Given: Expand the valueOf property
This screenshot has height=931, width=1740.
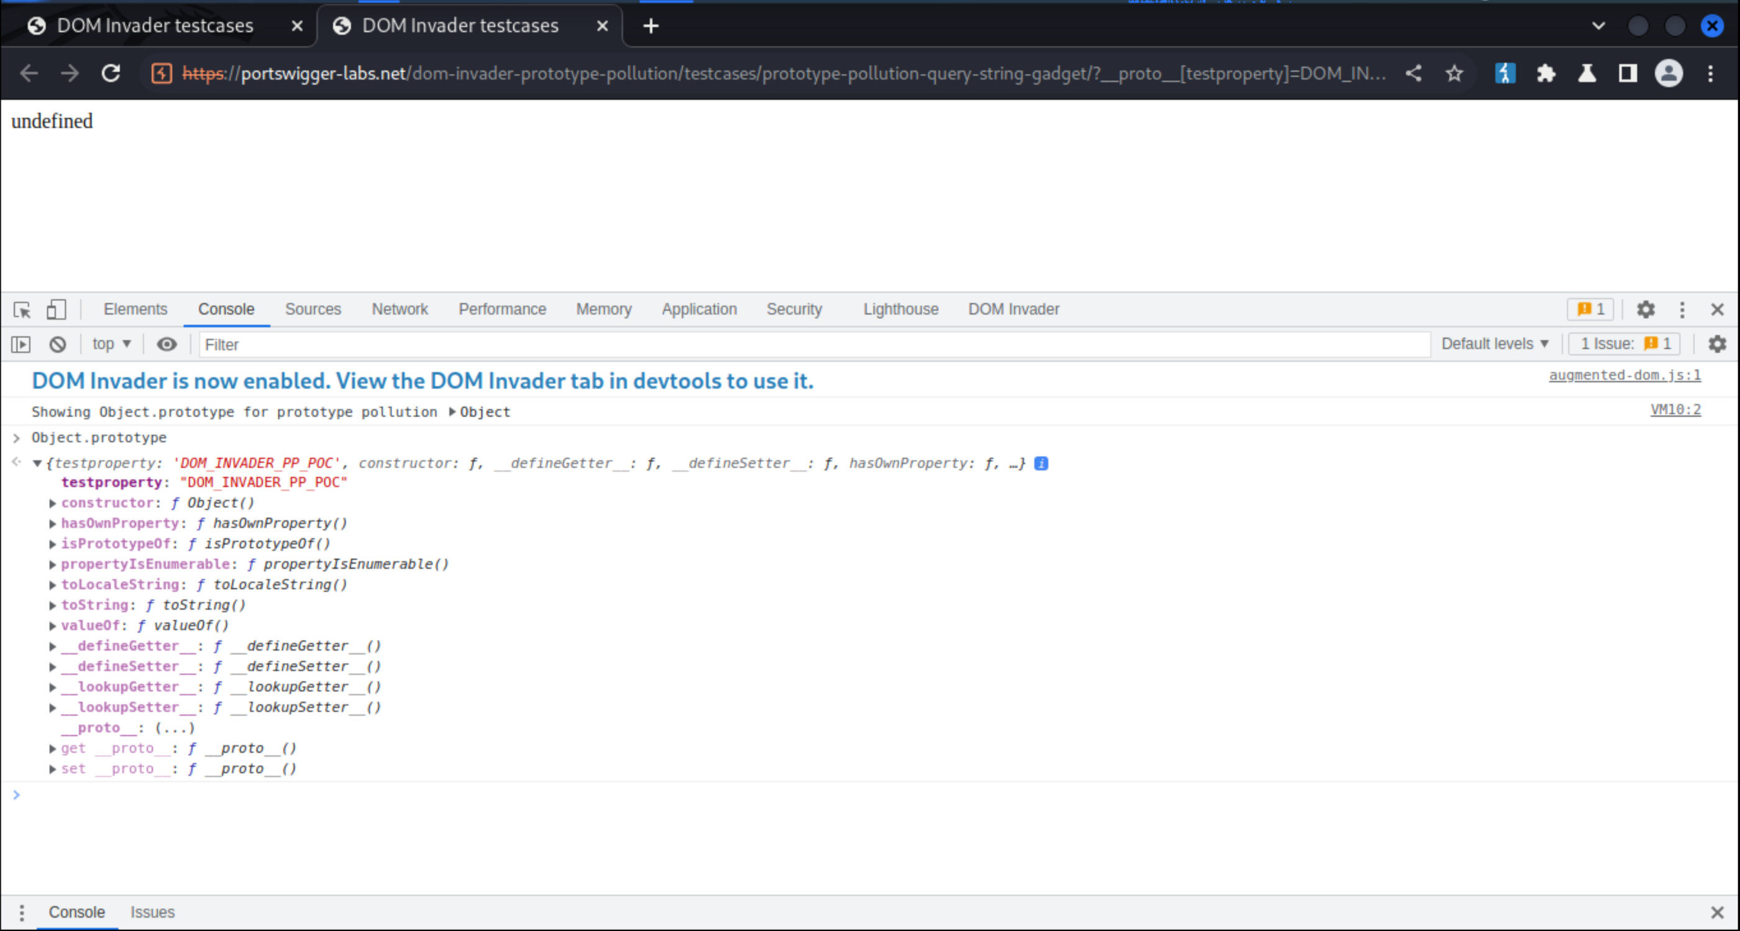Looking at the screenshot, I should click(x=52, y=626).
